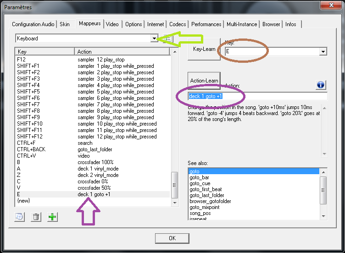
Task: Click the description box scroll down arrow
Action: [324, 154]
